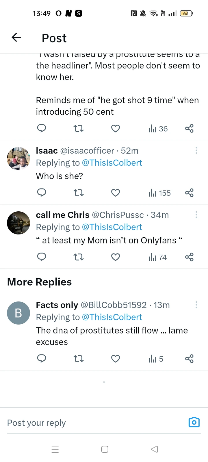Image resolution: width=208 pixels, height=462 pixels.
Task: Attach a photo with the camera icon
Action: [194, 422]
